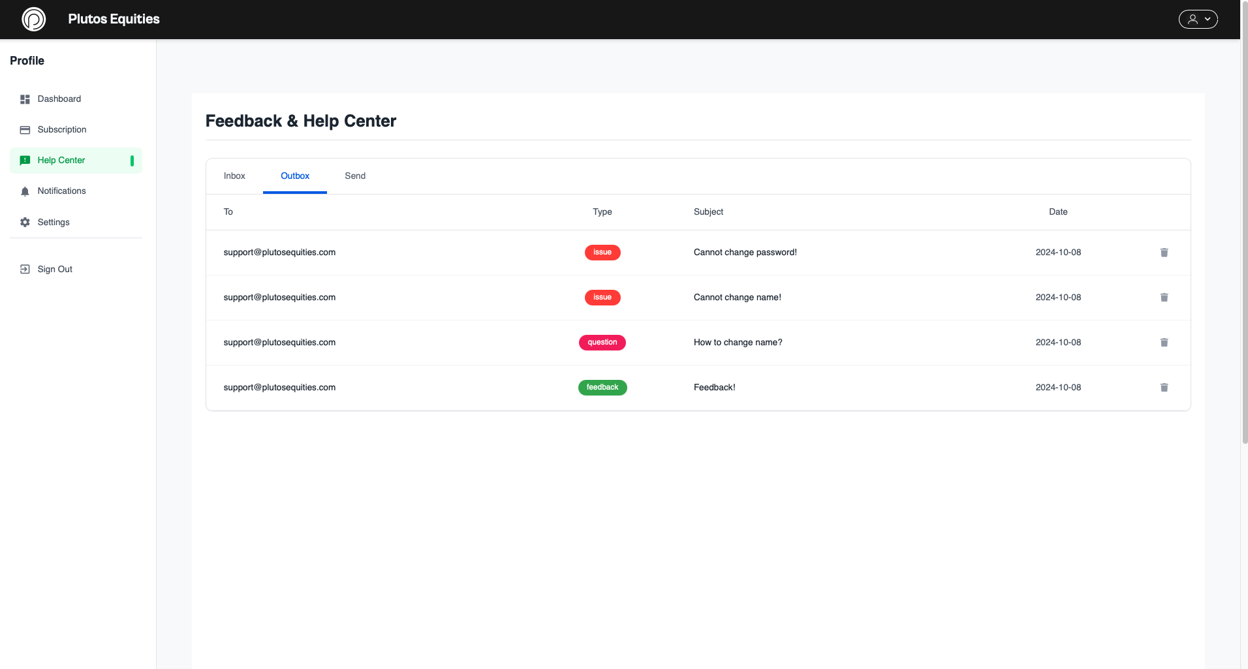Delete the 'Cannot change name!' message
Viewport: 1248px width, 669px height.
coord(1164,298)
